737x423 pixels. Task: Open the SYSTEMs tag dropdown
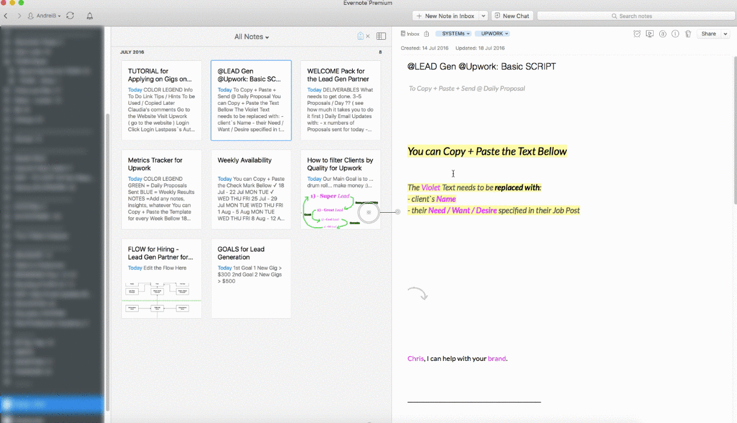click(x=453, y=34)
